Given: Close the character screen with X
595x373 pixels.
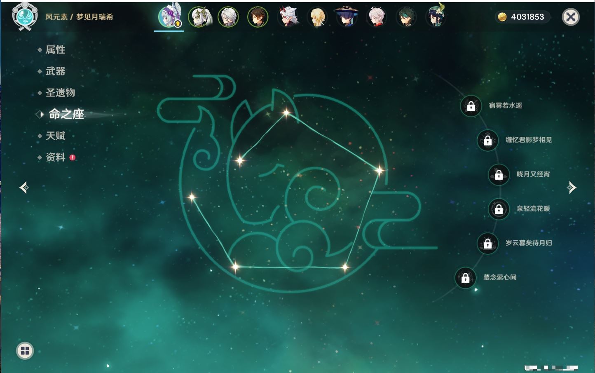Looking at the screenshot, I should 571,17.
